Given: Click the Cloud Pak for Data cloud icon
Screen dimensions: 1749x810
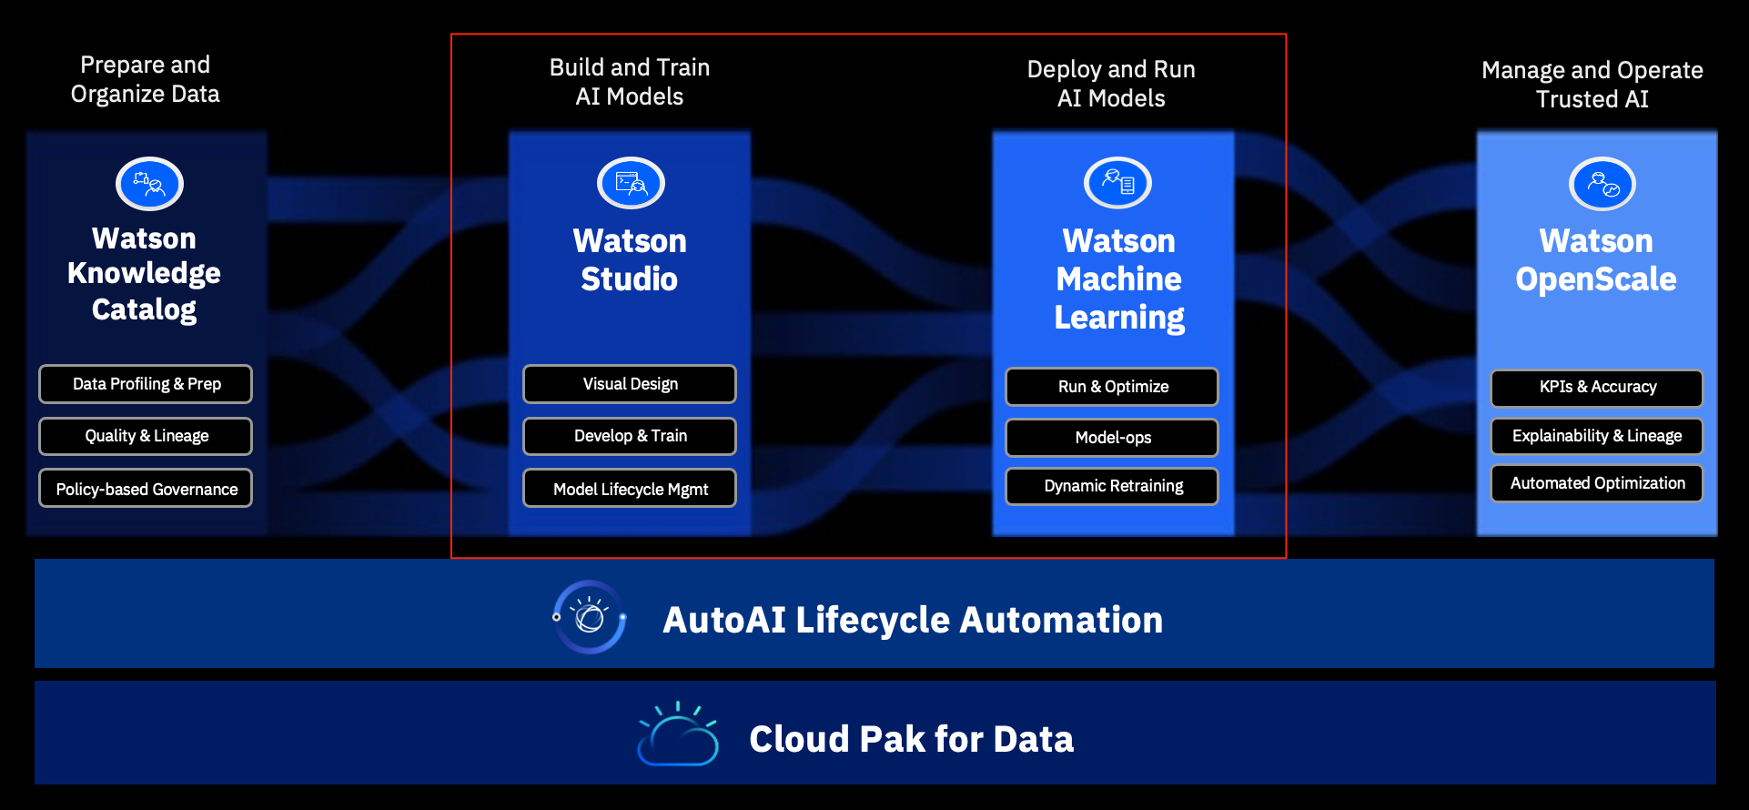Looking at the screenshot, I should tap(678, 734).
